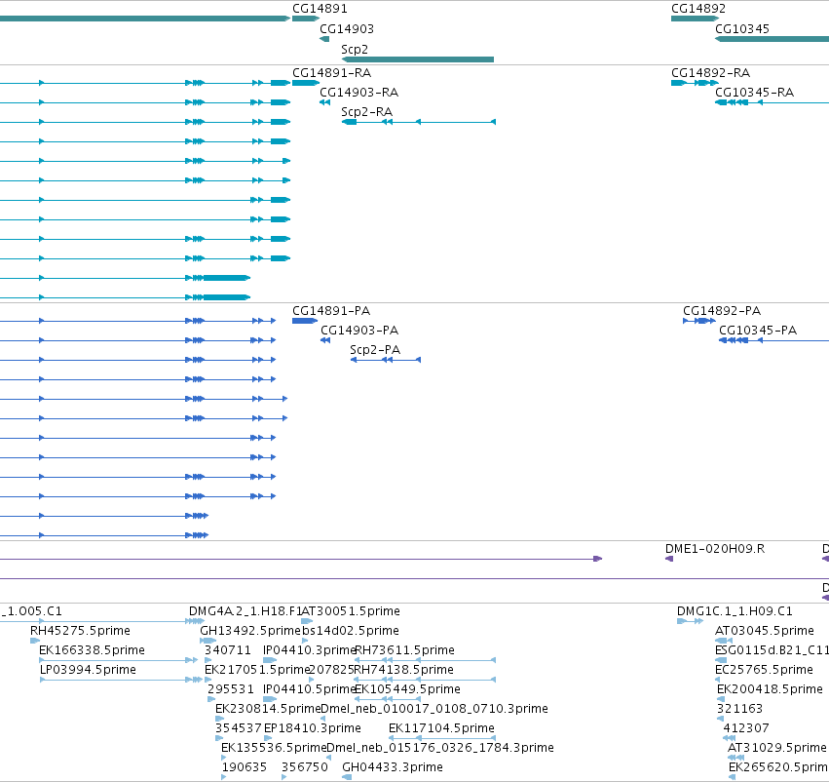Click the CG14903-PA CDS label

pyautogui.click(x=359, y=331)
